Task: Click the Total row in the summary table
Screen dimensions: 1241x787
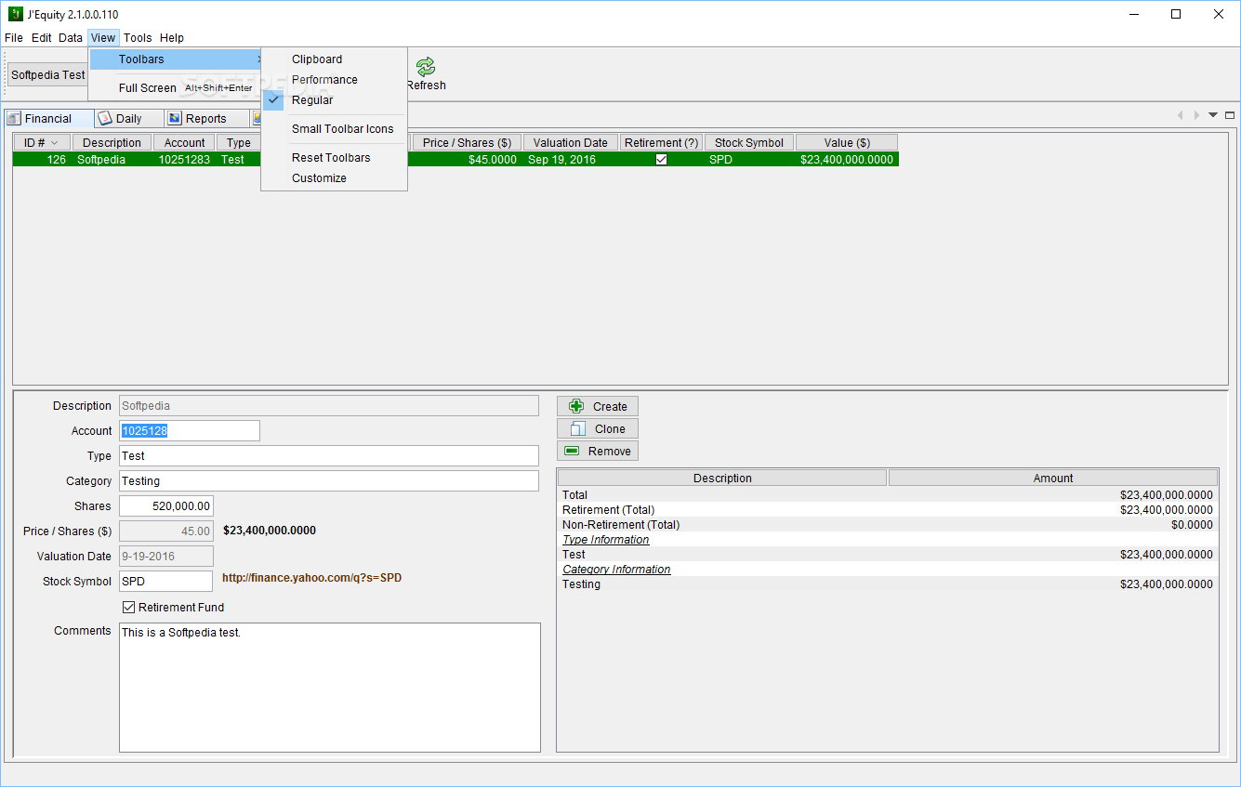Action: tap(888, 494)
